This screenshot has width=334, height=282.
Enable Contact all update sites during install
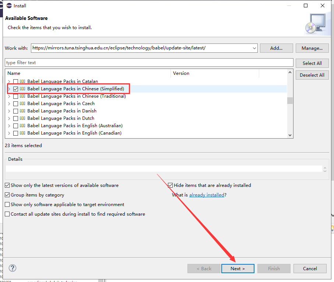7,214
